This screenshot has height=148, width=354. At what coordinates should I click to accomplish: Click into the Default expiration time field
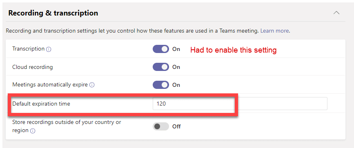(240, 104)
